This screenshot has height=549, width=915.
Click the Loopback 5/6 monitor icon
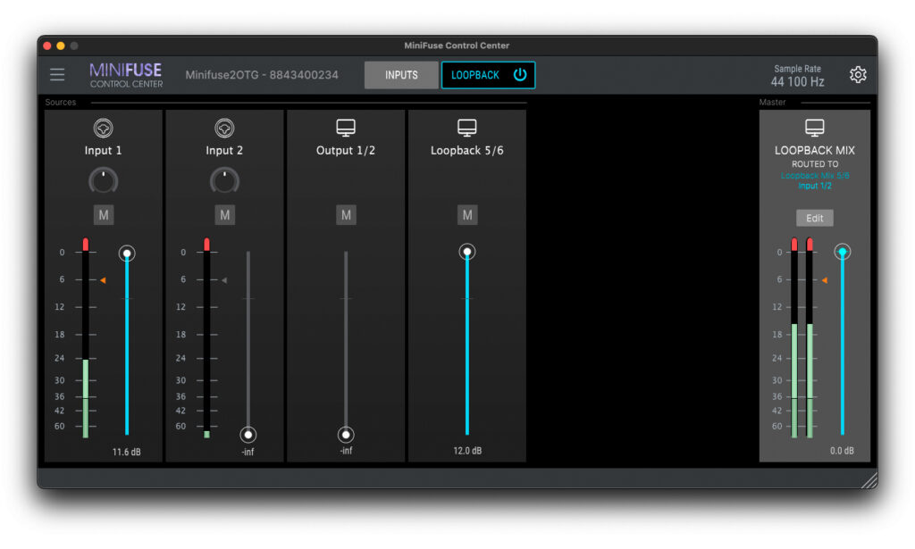(466, 129)
